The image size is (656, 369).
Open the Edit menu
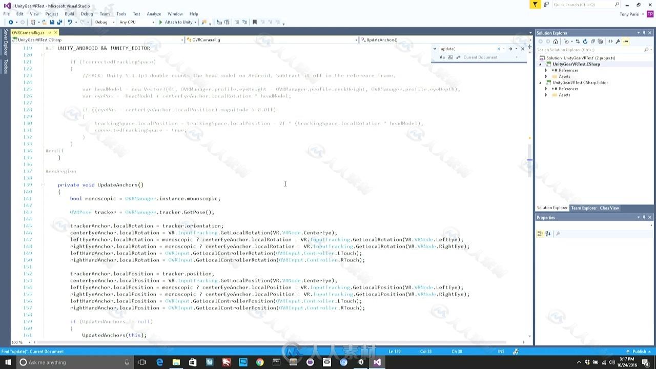(x=19, y=14)
